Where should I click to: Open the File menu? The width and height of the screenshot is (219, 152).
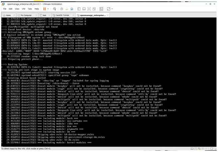[x=5, y=9]
